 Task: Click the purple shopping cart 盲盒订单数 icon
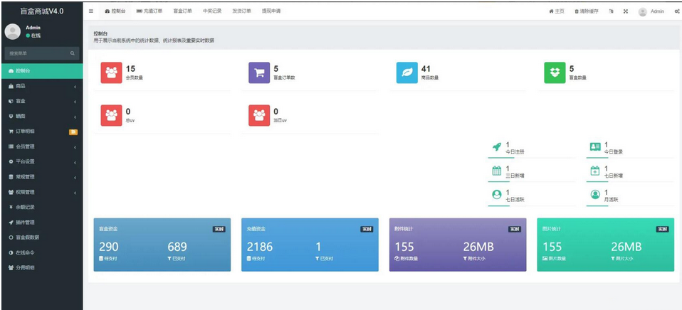[259, 73]
